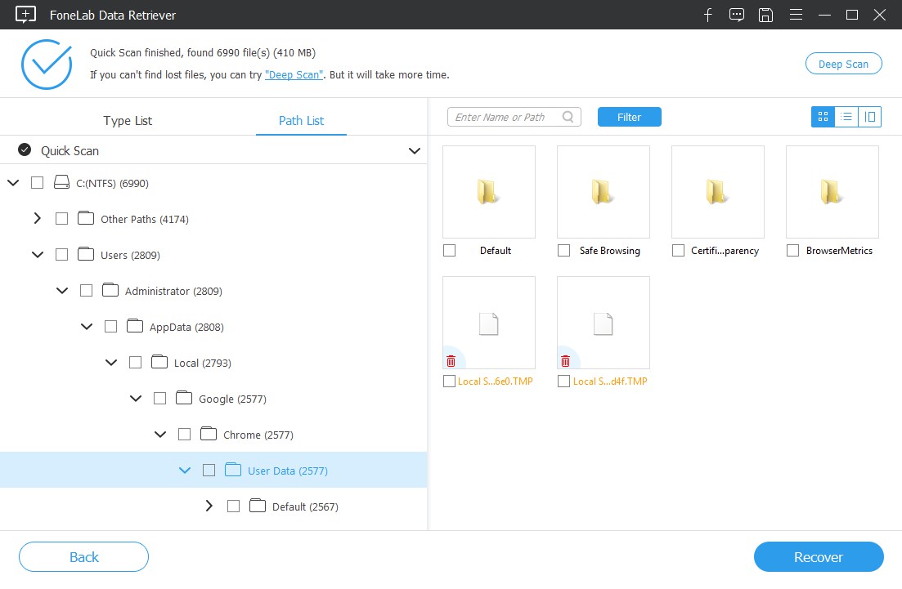Collapse the User Data tree node
Viewport: 902px width, 589px height.
[x=185, y=470]
